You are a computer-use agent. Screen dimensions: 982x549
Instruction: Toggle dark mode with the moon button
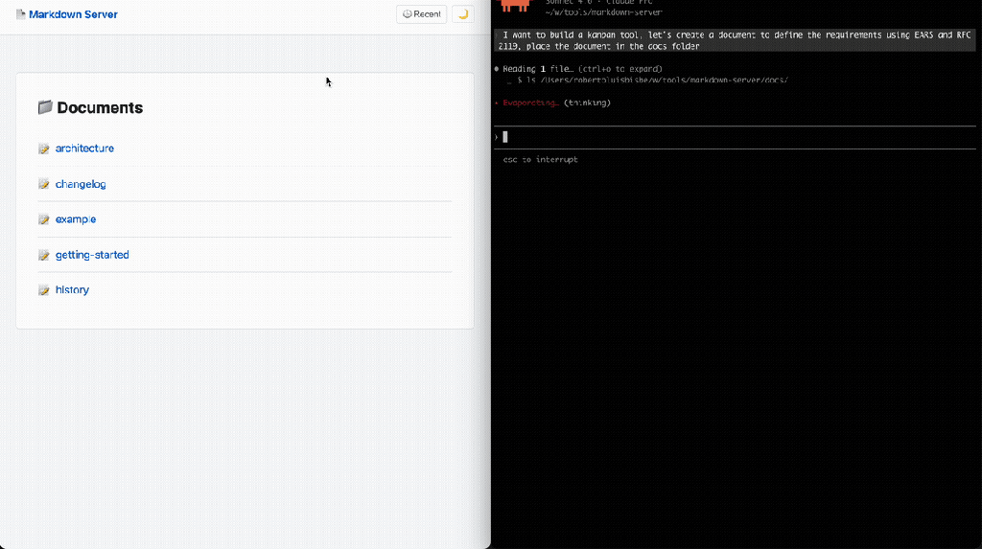pos(462,14)
